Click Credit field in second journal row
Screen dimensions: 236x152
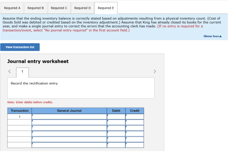pos(134,122)
